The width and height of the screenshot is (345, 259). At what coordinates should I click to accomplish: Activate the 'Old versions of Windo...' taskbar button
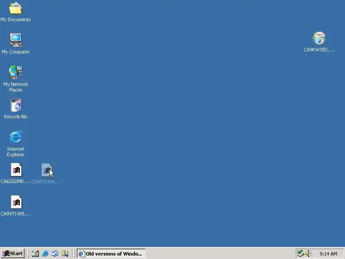(x=111, y=253)
